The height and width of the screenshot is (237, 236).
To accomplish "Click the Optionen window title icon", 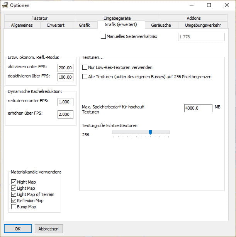I will (x=5, y=5).
